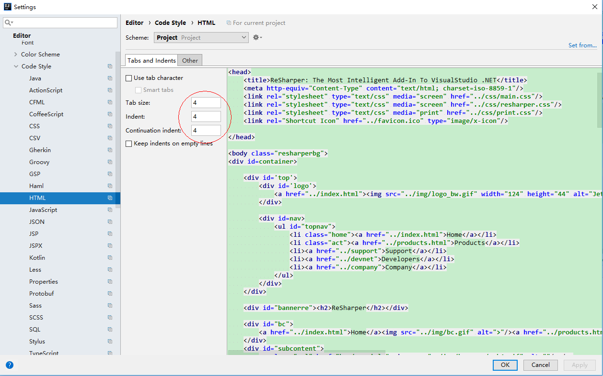603x376 pixels.
Task: Click the help question mark icon
Action: pyautogui.click(x=10, y=365)
